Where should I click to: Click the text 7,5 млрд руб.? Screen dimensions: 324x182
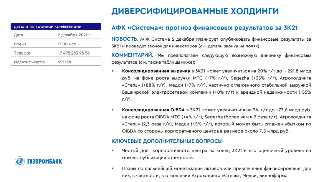(x=274, y=131)
